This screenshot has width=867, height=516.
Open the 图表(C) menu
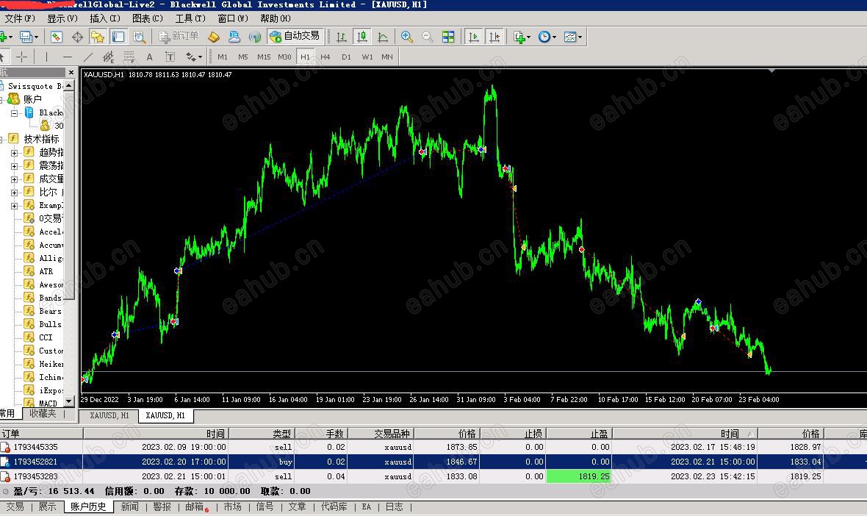148,18
